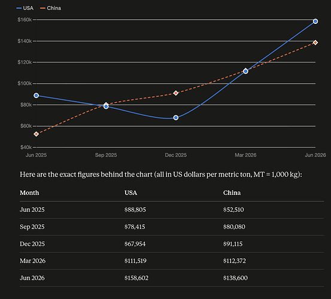Click the Dec 2025 x-axis label
The height and width of the screenshot is (299, 331).
(x=175, y=155)
